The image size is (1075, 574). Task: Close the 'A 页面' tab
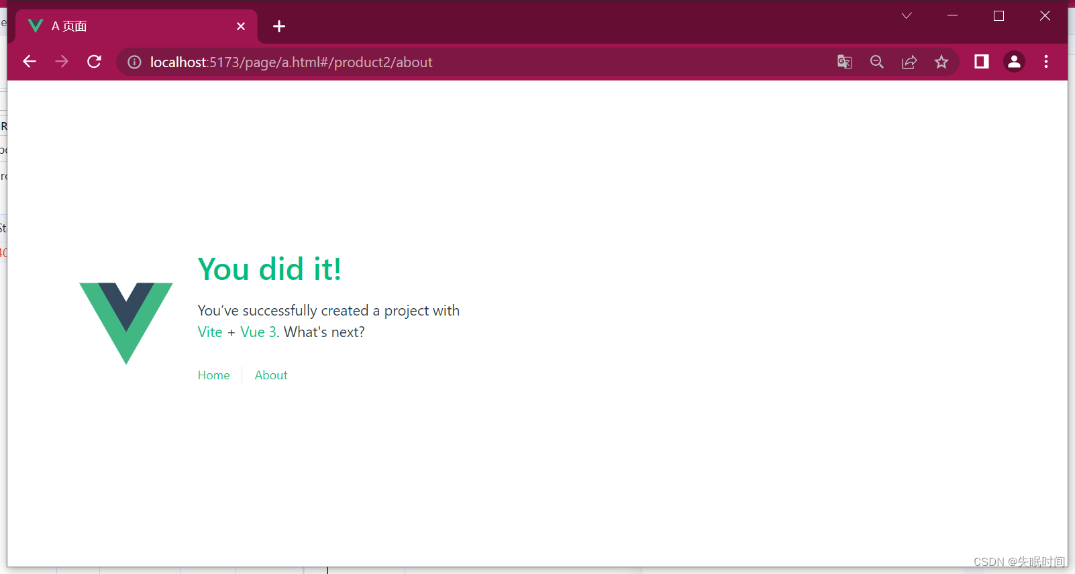click(241, 26)
